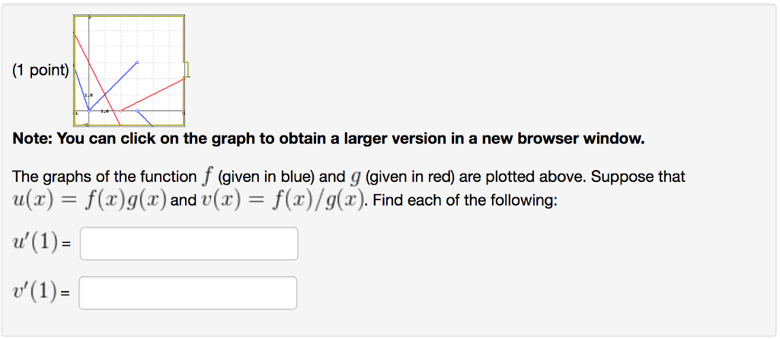780x339 pixels.
Task: Click the 1.0 label on the y-axis
Action: [88, 94]
